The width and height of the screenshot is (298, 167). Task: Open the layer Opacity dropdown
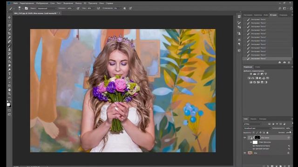(292, 128)
